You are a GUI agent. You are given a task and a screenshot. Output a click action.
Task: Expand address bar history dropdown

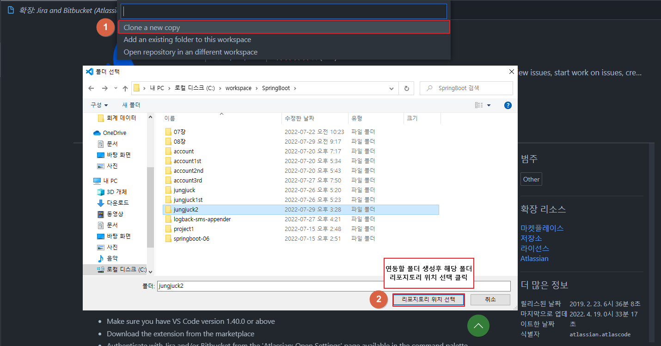[x=392, y=88]
